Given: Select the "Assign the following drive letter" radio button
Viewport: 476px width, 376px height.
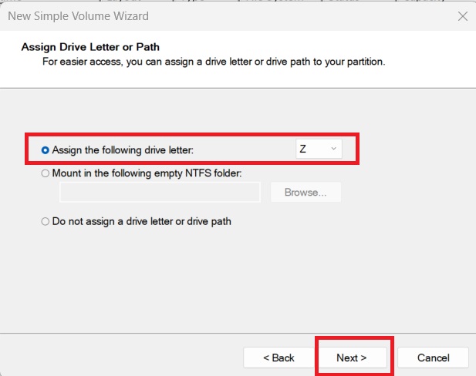Looking at the screenshot, I should point(45,149).
